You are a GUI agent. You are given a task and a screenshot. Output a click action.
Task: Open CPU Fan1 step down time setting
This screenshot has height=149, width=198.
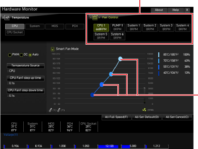[x=26, y=91]
